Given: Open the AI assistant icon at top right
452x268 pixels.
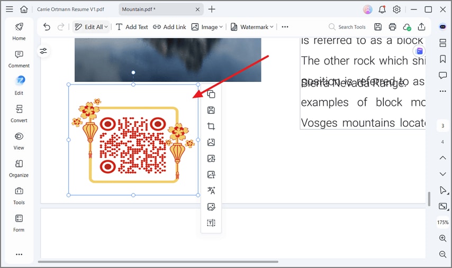Looking at the screenshot, I should coord(443,27).
